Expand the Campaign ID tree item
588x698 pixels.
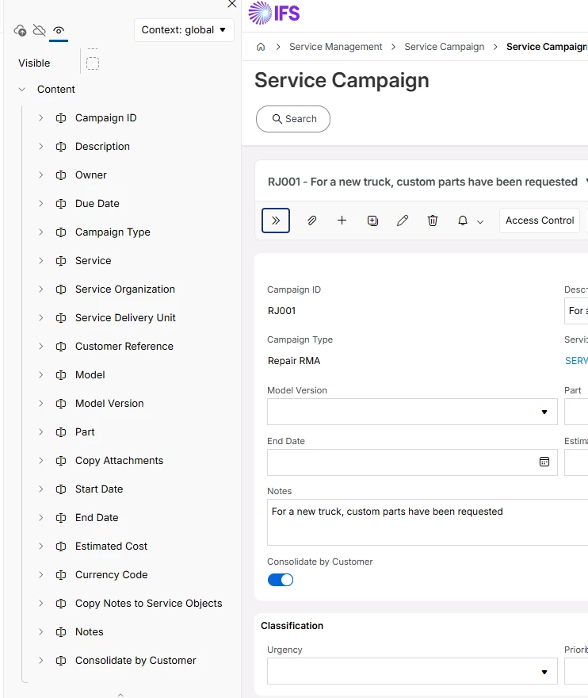pos(41,118)
